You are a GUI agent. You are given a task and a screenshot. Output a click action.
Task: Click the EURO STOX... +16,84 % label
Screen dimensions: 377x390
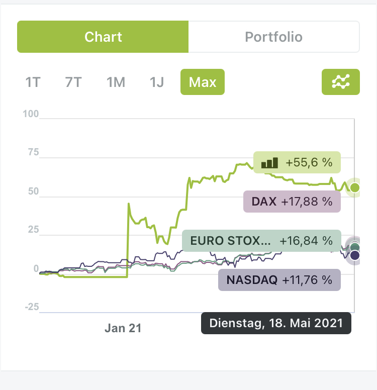[x=261, y=241]
